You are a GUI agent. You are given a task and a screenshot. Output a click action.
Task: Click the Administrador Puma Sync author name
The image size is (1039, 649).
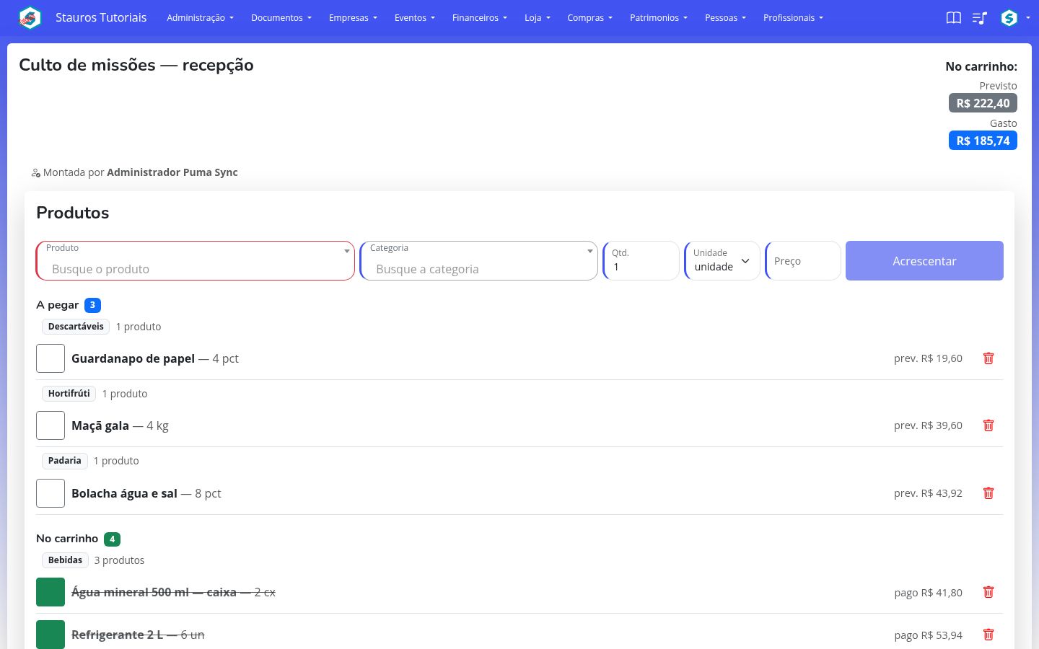pos(172,172)
